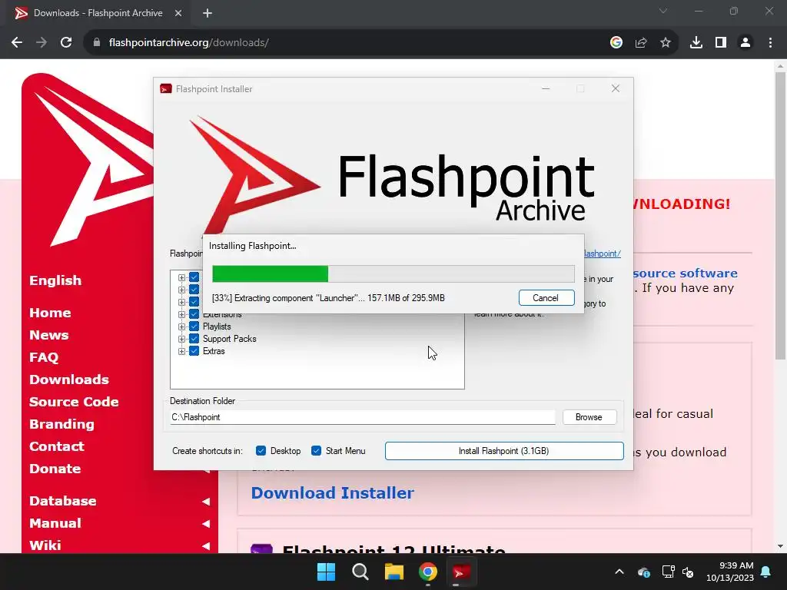
Task: Click the Browse destination button
Action: pos(589,417)
